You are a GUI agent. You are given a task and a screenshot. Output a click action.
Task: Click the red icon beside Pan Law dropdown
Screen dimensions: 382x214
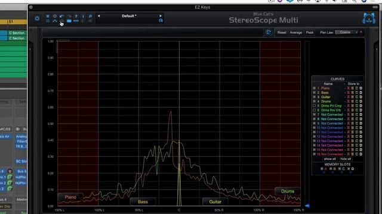coord(361,32)
